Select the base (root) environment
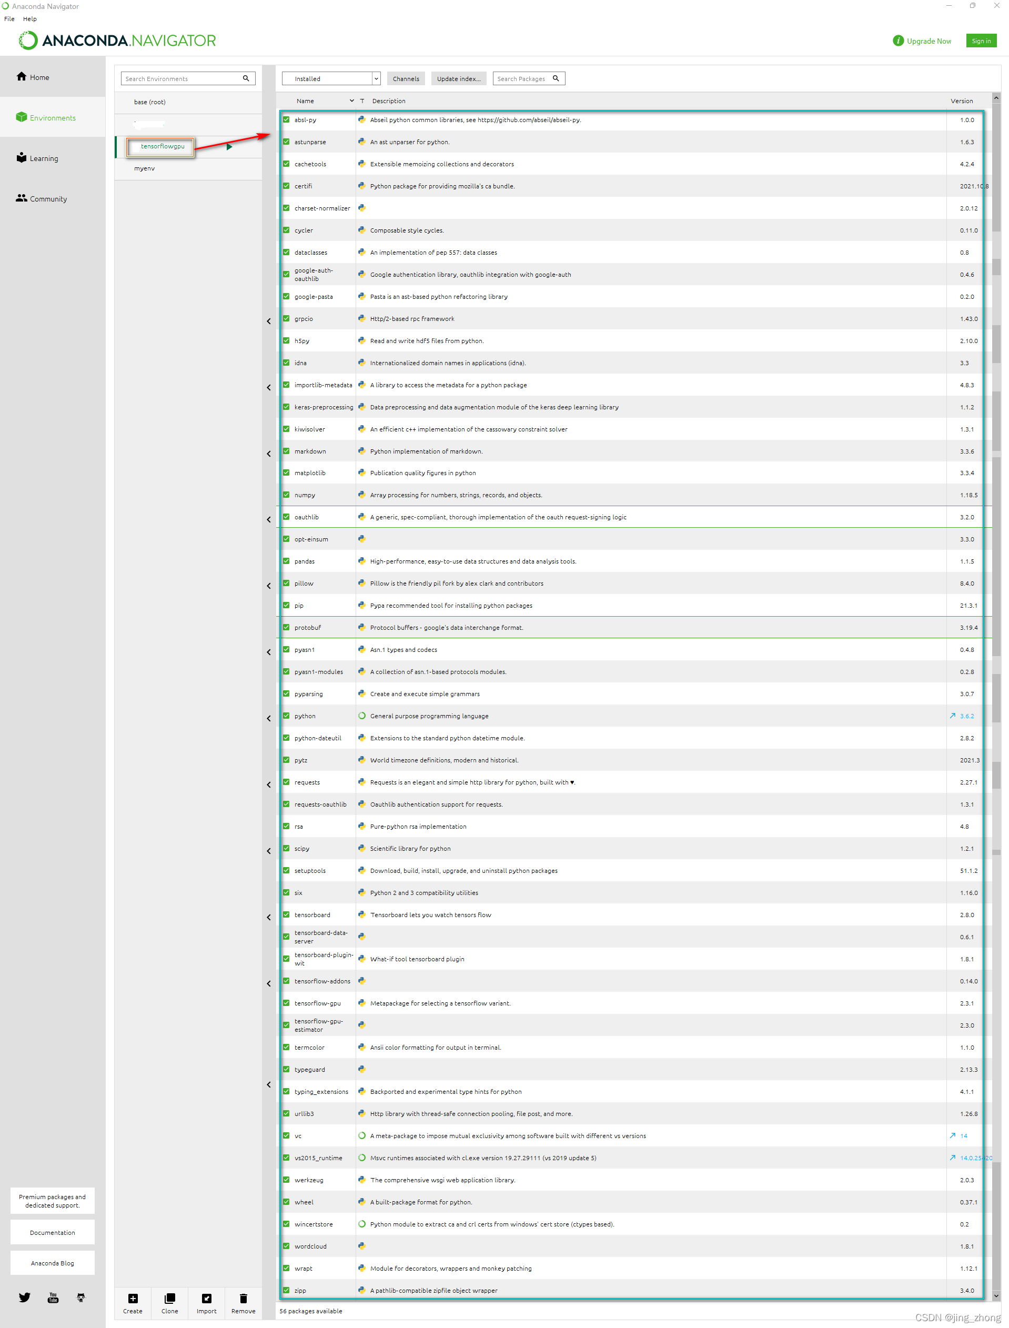 click(188, 102)
